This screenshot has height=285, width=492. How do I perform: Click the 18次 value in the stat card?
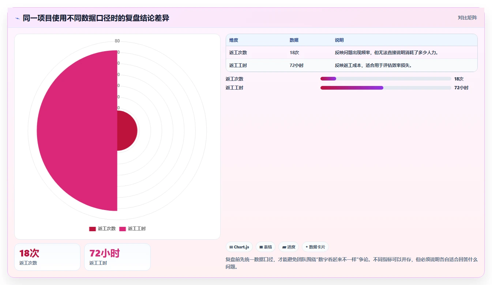pos(29,253)
